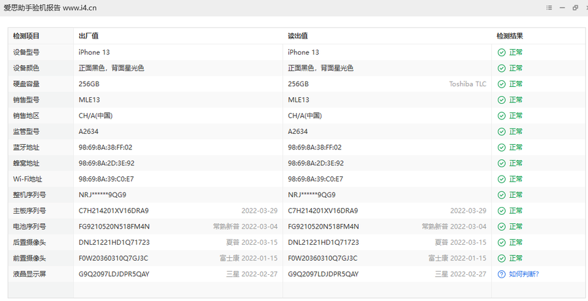The width and height of the screenshot is (588, 301).
Task: Click the green check icon for 蓝牙地址
Action: (x=501, y=148)
